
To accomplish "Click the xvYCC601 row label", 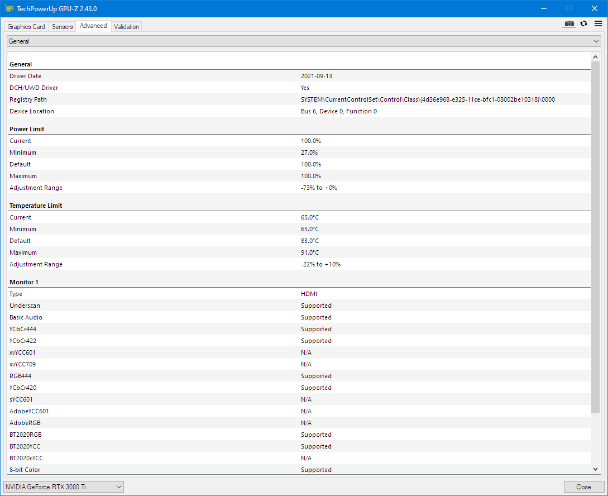I will [x=22, y=352].
